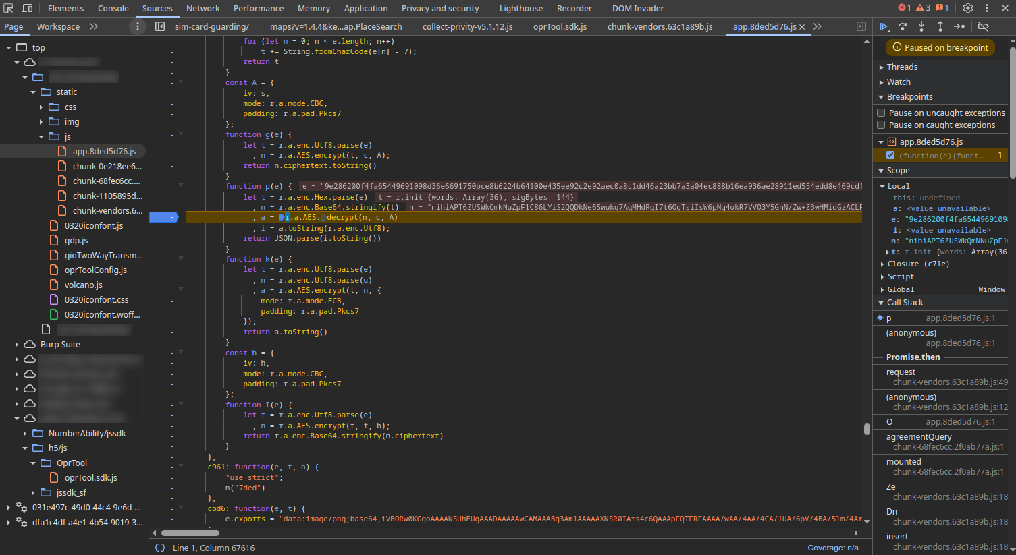Enable Pause on caught exceptions
1016x555 pixels.
[881, 125]
